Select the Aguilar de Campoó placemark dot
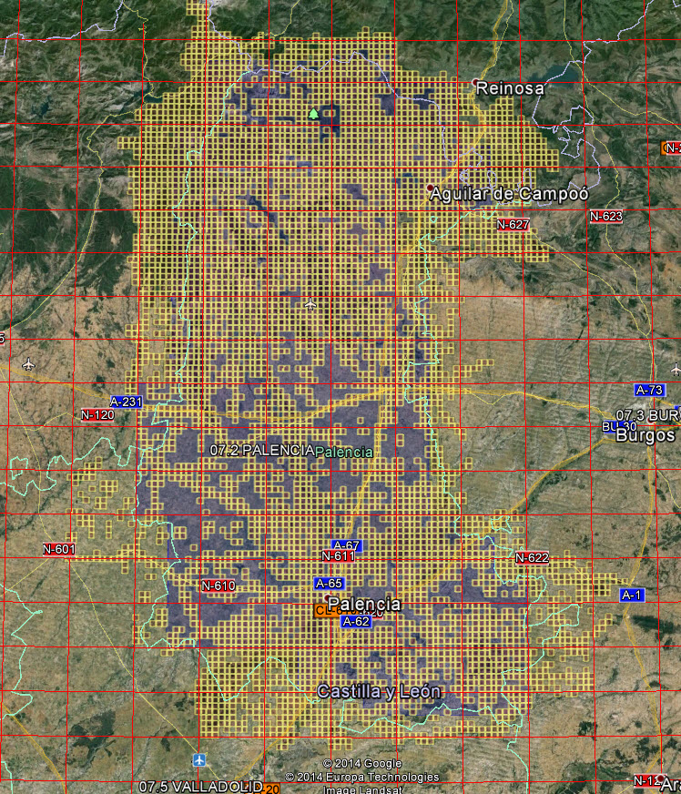Viewport: 681px width, 794px height. point(431,188)
